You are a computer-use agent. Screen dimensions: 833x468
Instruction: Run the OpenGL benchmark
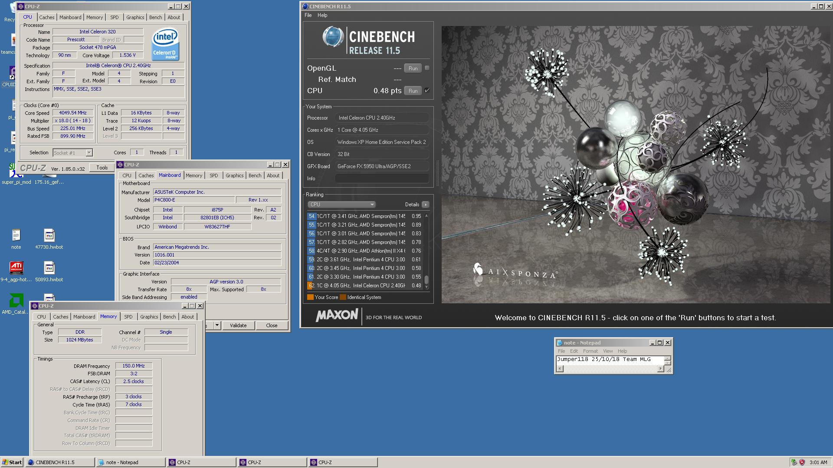(413, 68)
